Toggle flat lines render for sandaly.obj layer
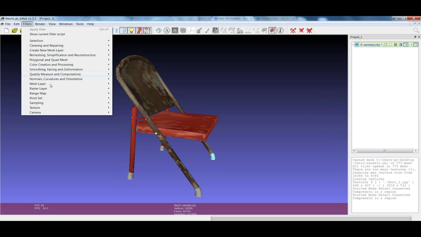The width and height of the screenshot is (421, 237). (401, 44)
